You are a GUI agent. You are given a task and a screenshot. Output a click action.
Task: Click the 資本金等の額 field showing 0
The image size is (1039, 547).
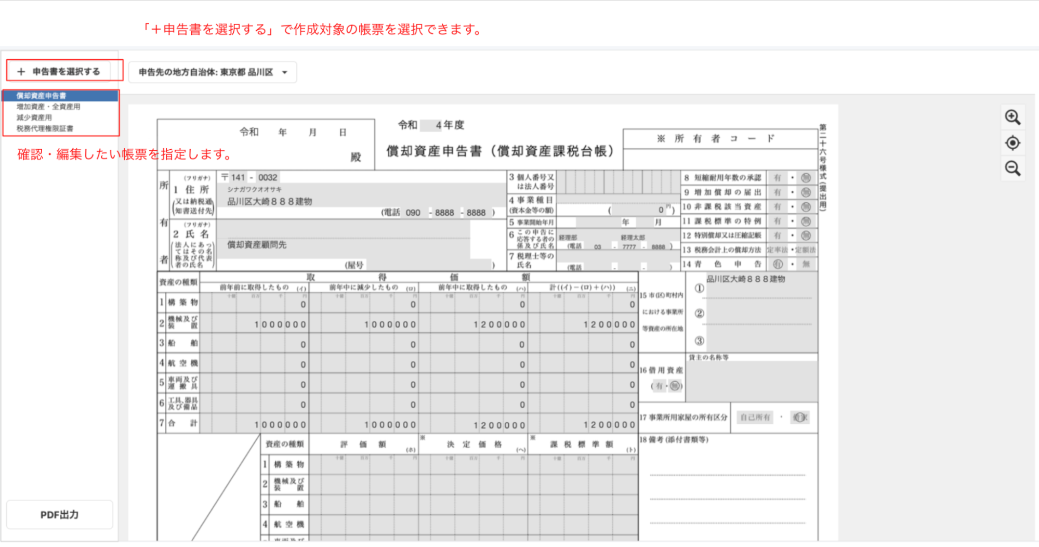coord(639,210)
